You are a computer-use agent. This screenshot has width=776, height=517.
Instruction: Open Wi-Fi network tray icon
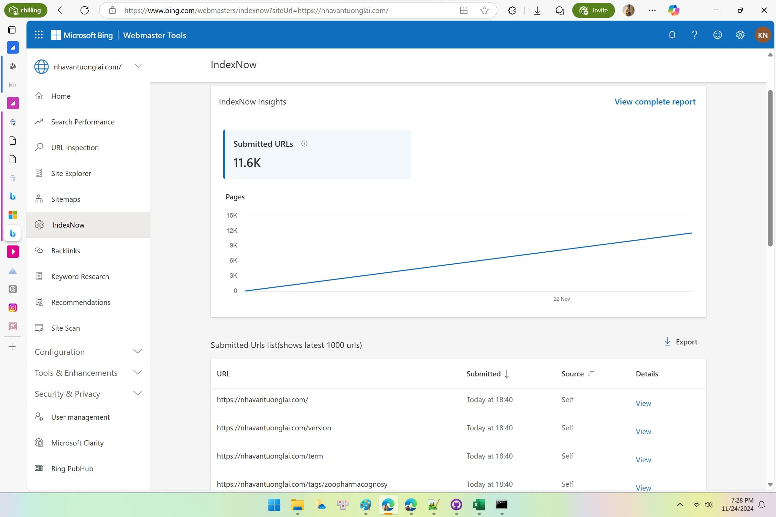(x=696, y=505)
